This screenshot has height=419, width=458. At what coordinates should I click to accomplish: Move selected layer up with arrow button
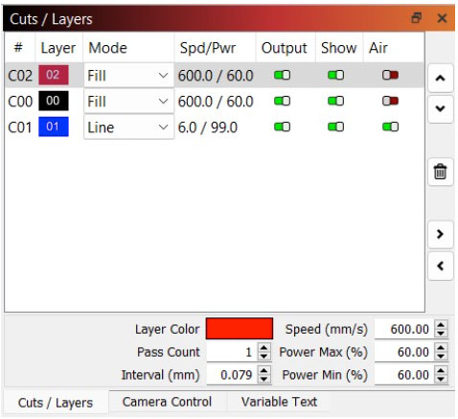pos(440,78)
